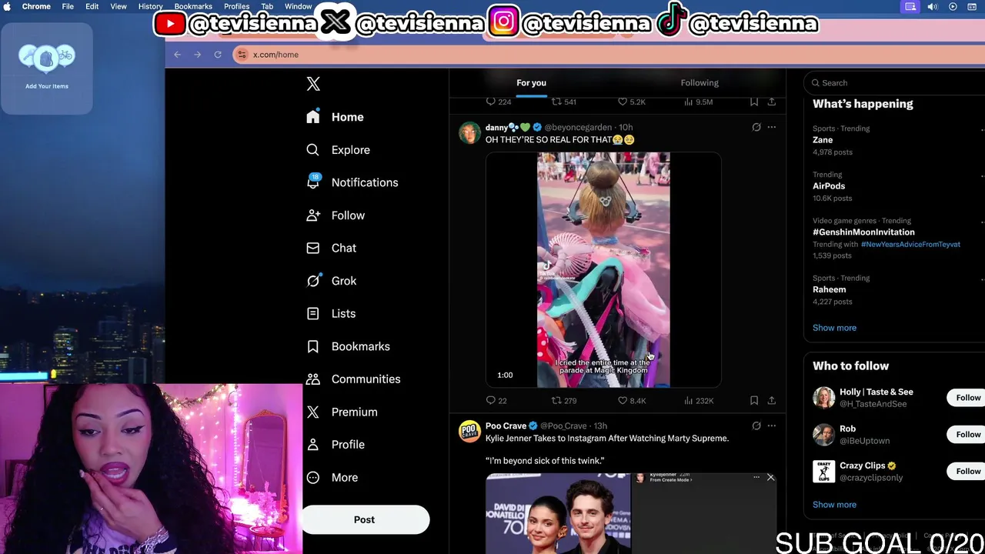Open Explore search page
This screenshot has width=985, height=554.
[x=338, y=150]
